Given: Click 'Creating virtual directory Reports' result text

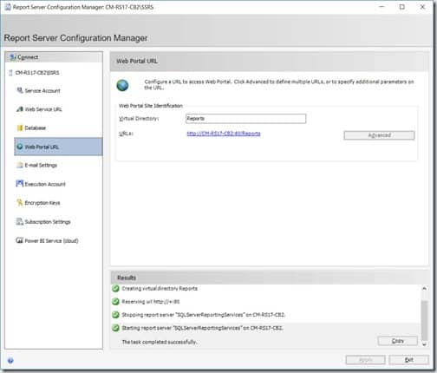Looking at the screenshot, I should (x=160, y=289).
